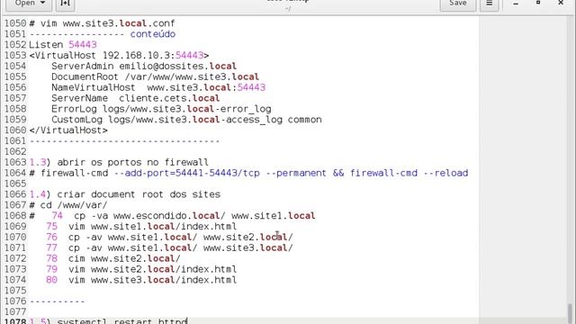Viewport: 576px width, 324px height.
Task: Click 'vim www.site1.local/index.html' line
Action: click(152, 226)
